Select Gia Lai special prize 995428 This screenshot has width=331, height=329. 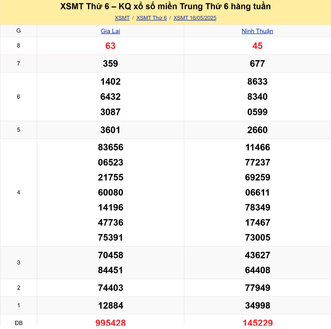(x=111, y=323)
